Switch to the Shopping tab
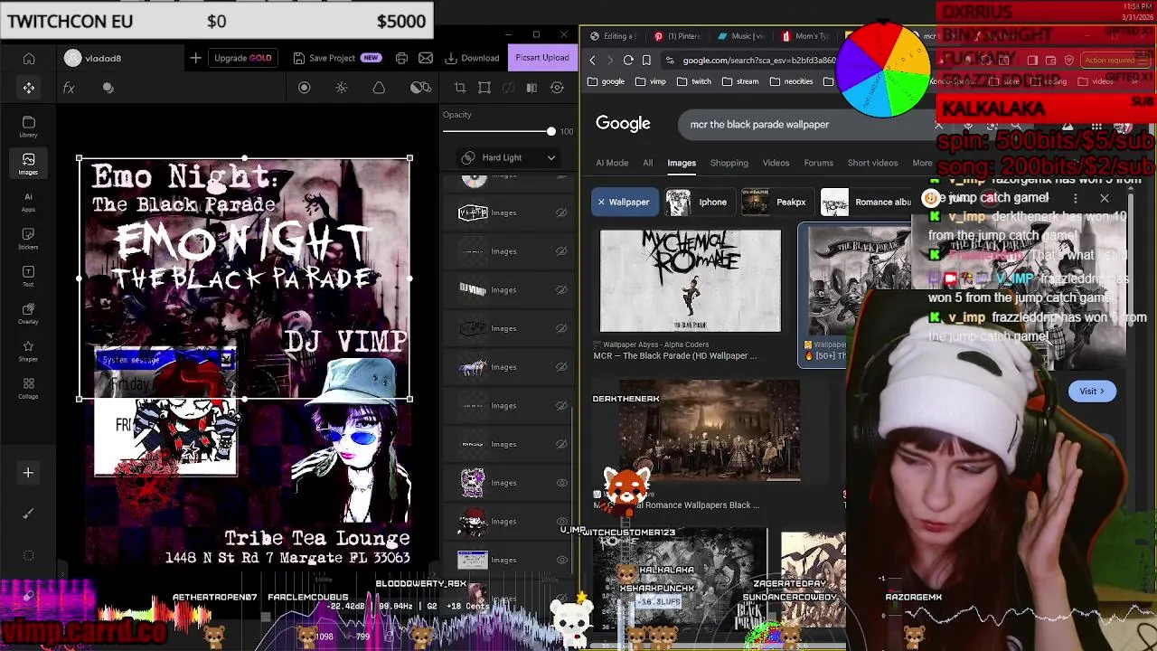 click(729, 163)
